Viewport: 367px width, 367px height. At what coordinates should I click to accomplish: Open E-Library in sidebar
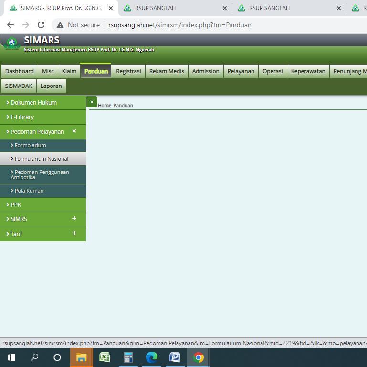43,117
